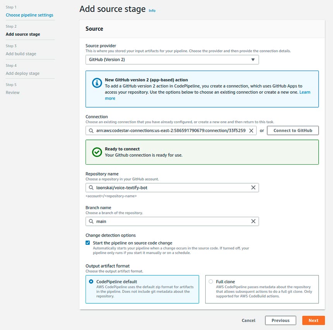Click the search icon in Connection field
Screen dimensions: 333x330
pyautogui.click(x=91, y=131)
